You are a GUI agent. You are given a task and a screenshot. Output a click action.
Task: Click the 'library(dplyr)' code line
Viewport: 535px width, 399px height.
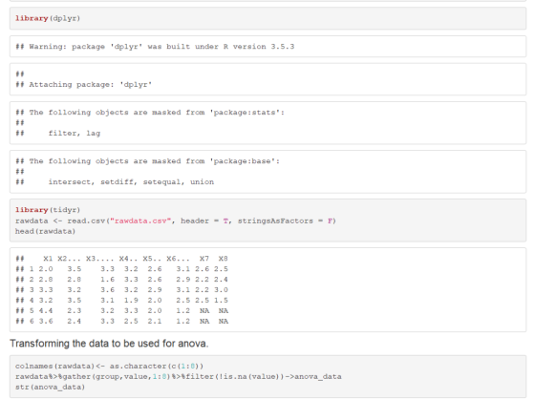pos(48,18)
